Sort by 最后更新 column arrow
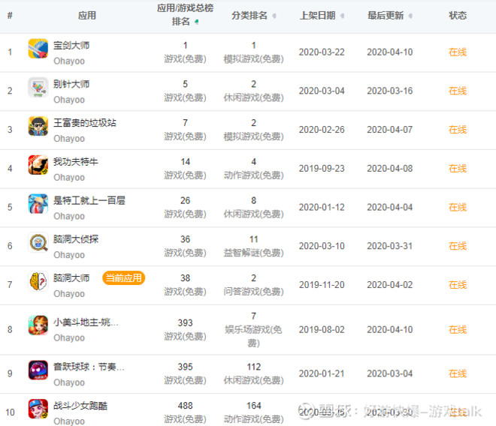The height and width of the screenshot is (426, 496). pyautogui.click(x=411, y=16)
